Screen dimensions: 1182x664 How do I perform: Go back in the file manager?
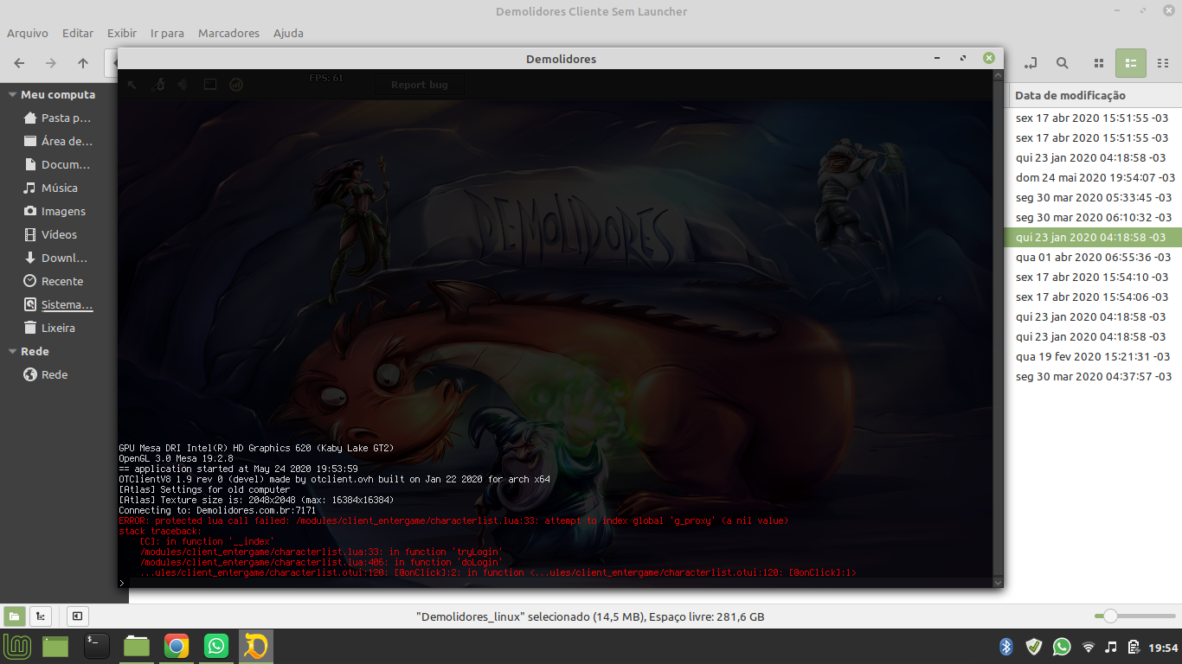(x=19, y=63)
